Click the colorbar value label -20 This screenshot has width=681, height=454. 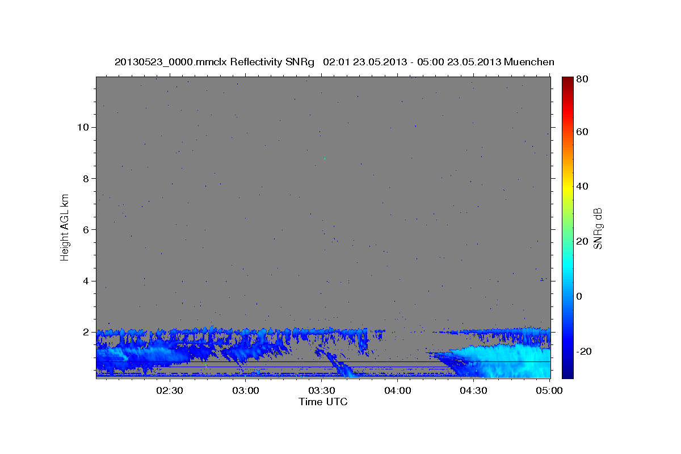click(585, 351)
